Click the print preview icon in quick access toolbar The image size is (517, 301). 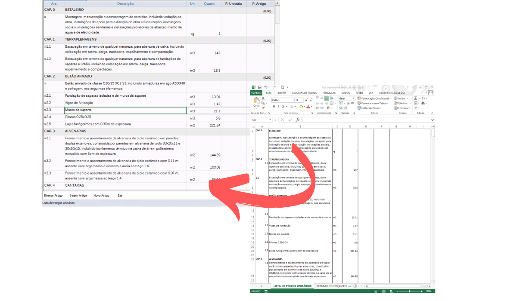[283, 87]
